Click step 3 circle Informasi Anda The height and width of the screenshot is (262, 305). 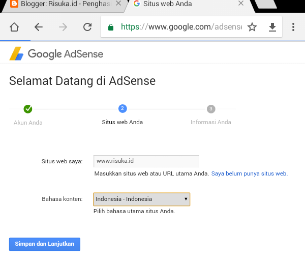(x=211, y=109)
